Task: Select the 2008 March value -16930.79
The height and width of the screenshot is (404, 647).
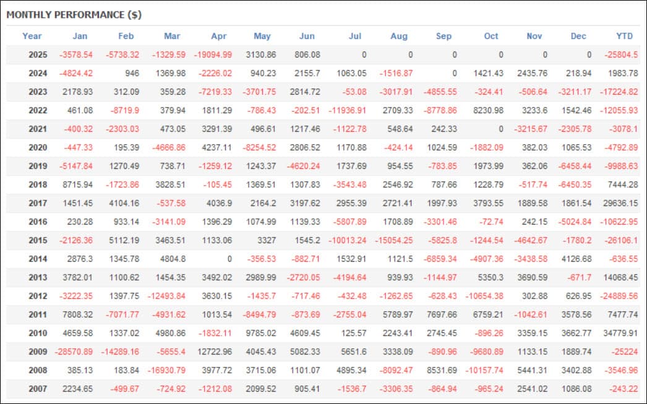Action: pos(166,370)
